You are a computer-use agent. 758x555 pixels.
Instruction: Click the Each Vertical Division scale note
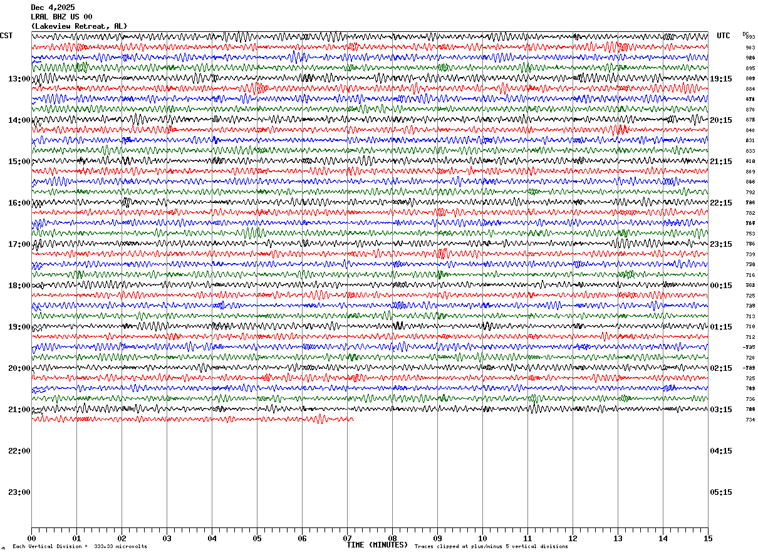[x=80, y=547]
